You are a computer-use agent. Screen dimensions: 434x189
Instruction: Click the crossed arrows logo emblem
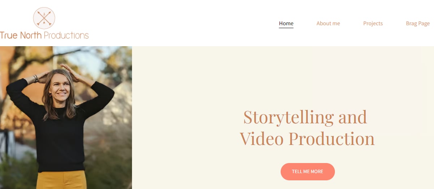point(44,18)
